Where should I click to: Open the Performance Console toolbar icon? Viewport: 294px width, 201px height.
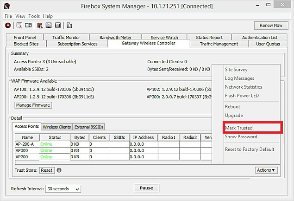point(58,25)
